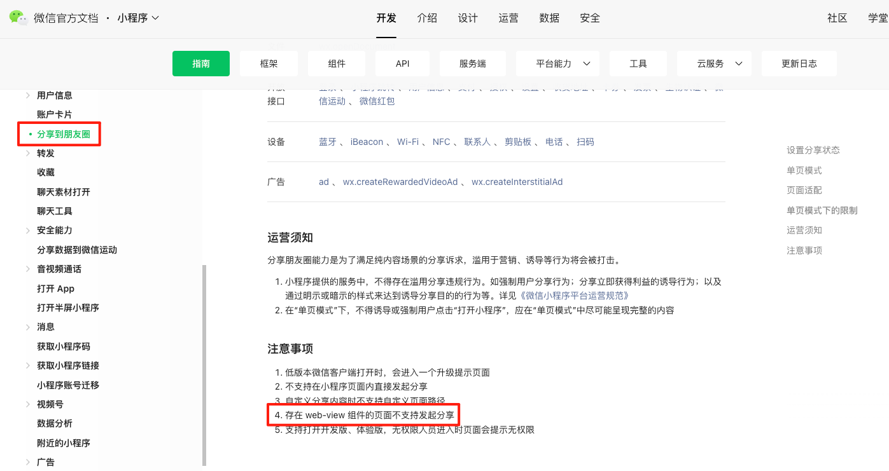The width and height of the screenshot is (889, 471).
Task: Open the 小程序 dropdown in header
Action: tap(138, 18)
